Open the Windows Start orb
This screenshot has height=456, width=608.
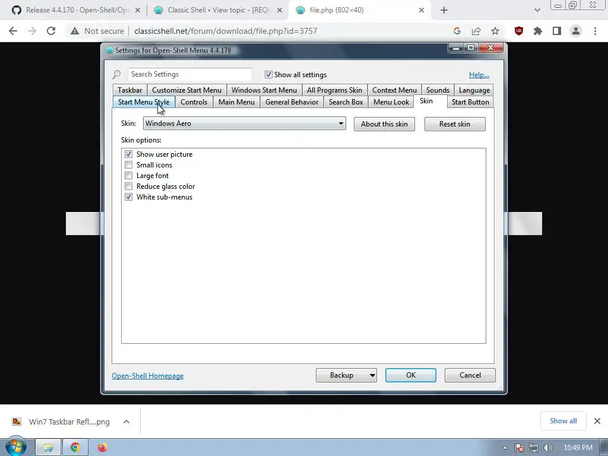click(15, 446)
